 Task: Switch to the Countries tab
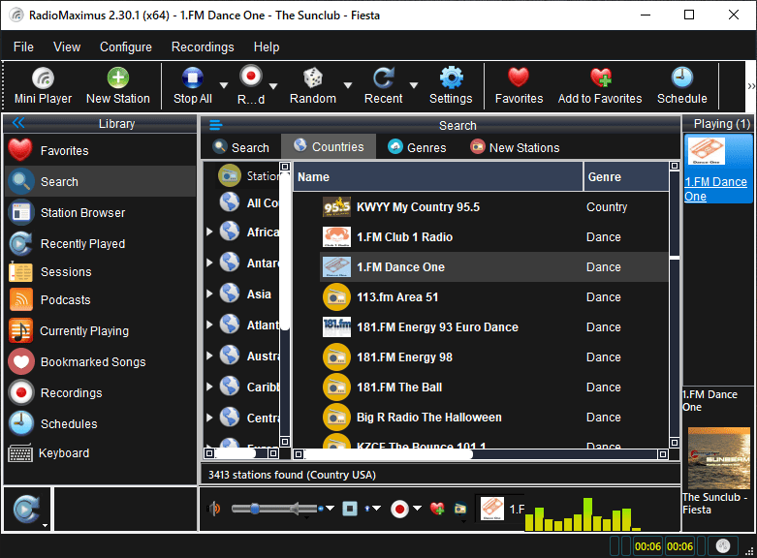click(329, 146)
